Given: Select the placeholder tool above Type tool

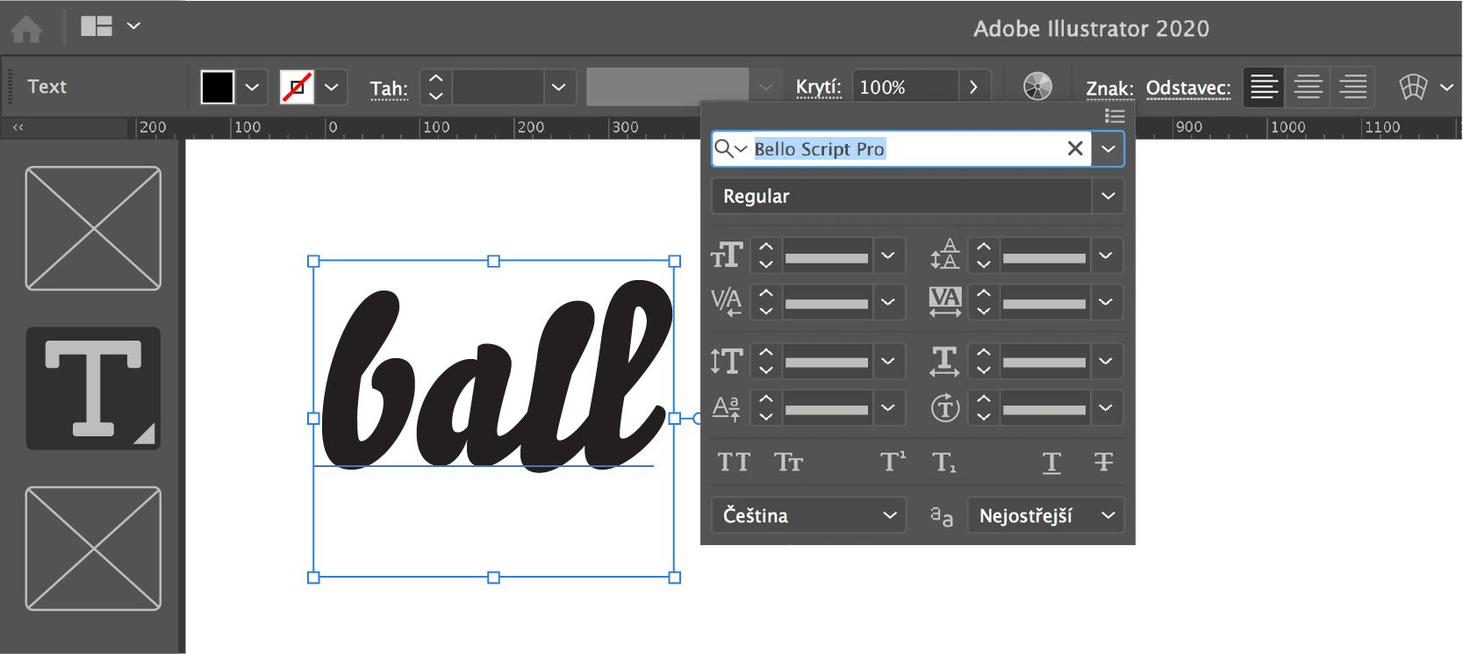Looking at the screenshot, I should tap(93, 228).
